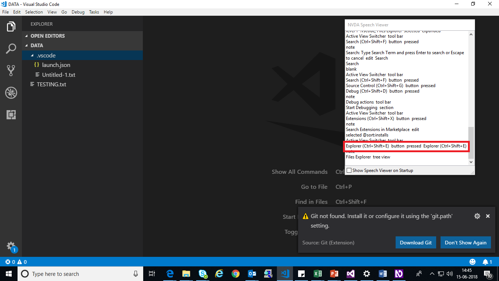The width and height of the screenshot is (499, 281).
Task: Close the Git not found notification
Action: pos(488,216)
